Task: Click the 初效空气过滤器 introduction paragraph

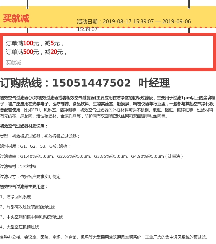Action: 108,107
